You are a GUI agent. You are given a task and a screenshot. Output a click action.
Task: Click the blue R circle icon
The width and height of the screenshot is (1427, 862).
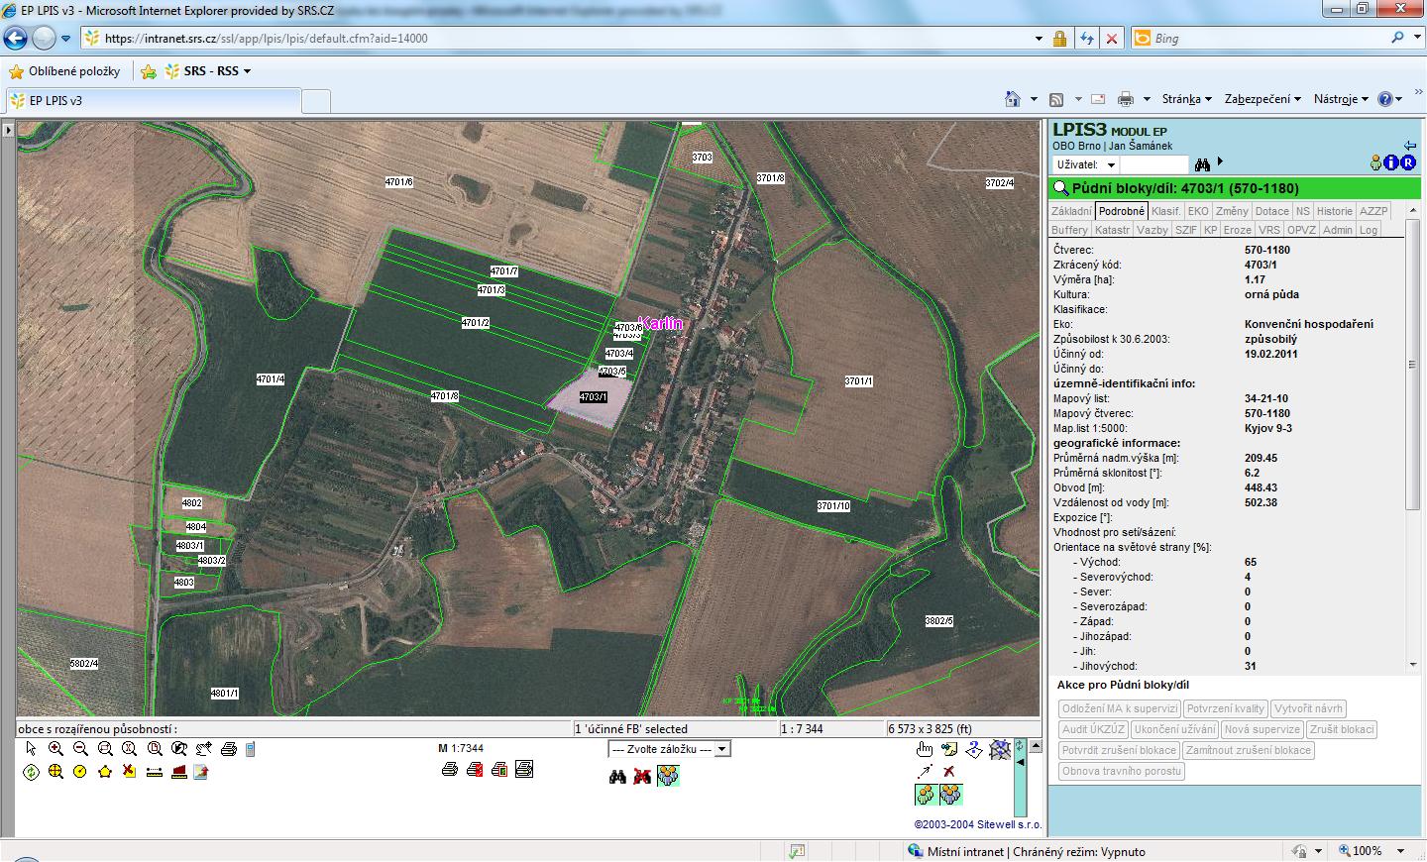pyautogui.click(x=1408, y=163)
